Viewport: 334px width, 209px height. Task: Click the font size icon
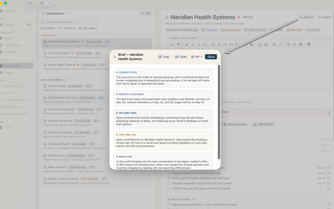coord(173,45)
